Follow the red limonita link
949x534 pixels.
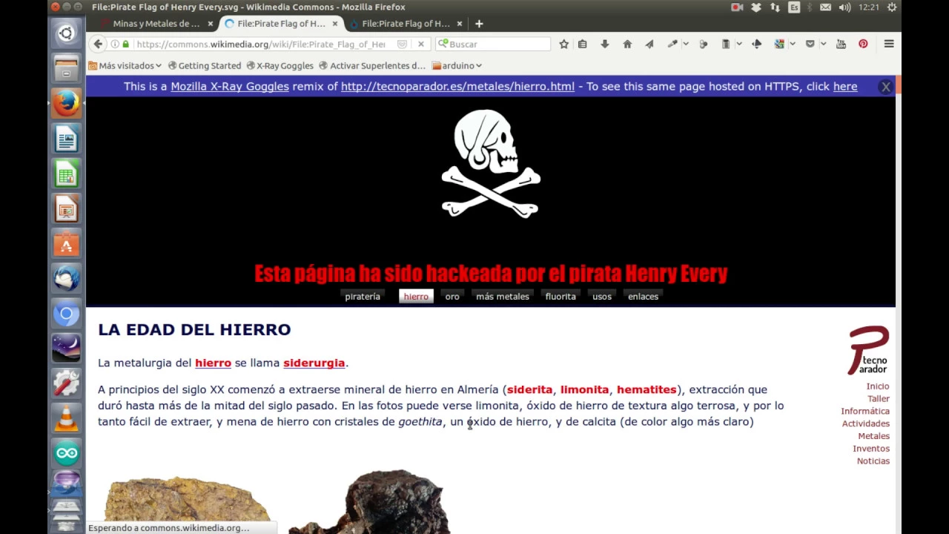click(584, 389)
